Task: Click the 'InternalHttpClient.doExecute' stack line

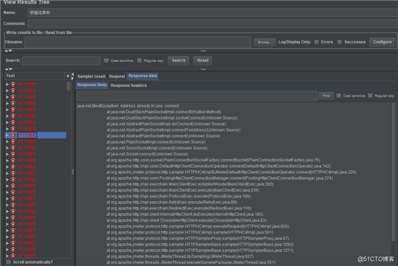Action: point(184,214)
